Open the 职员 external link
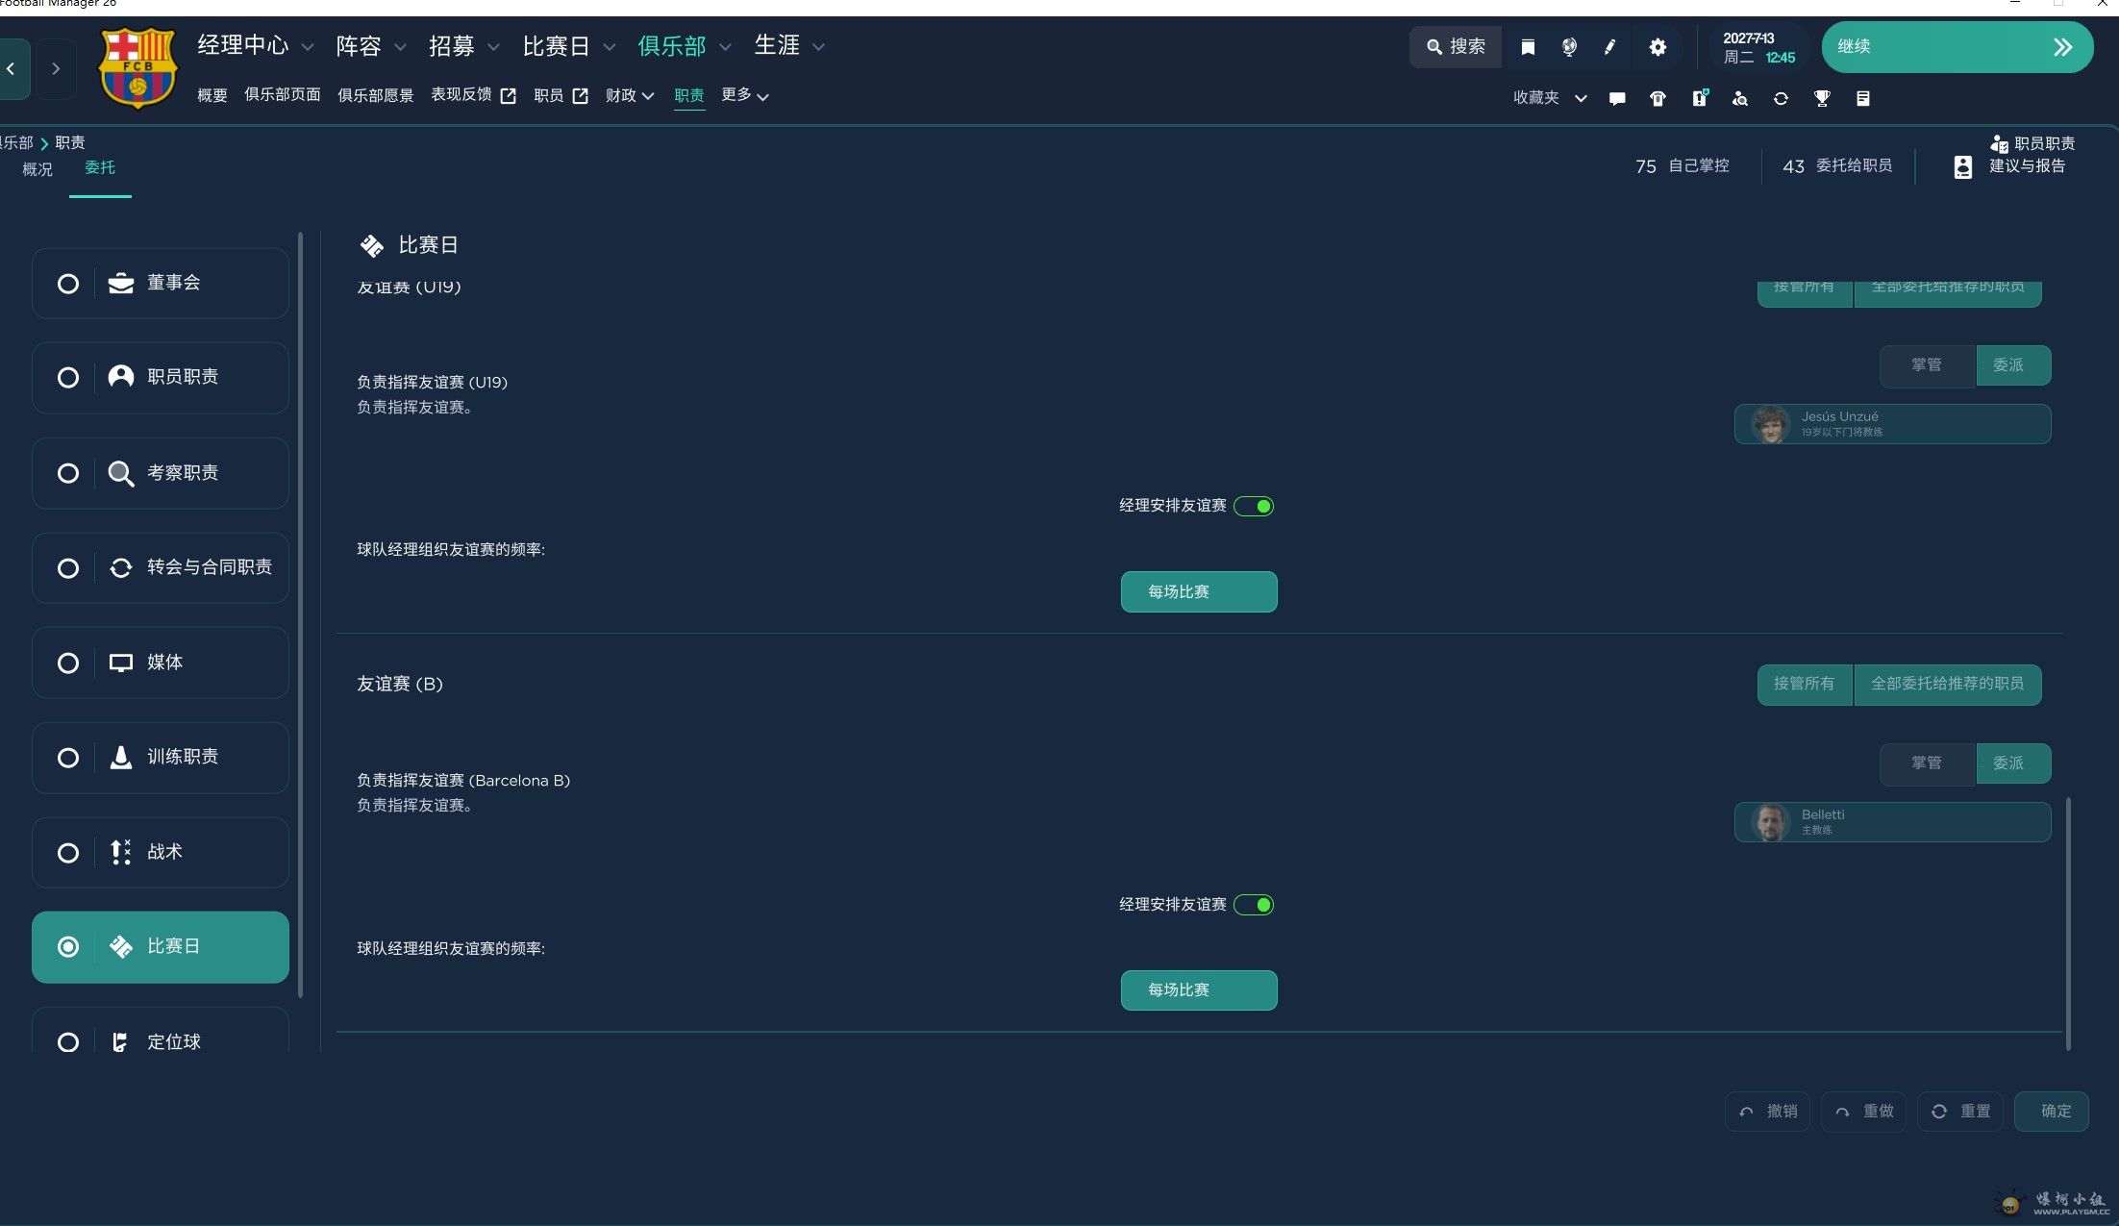Viewport: 2119px width, 1226px height. pyautogui.click(x=561, y=95)
